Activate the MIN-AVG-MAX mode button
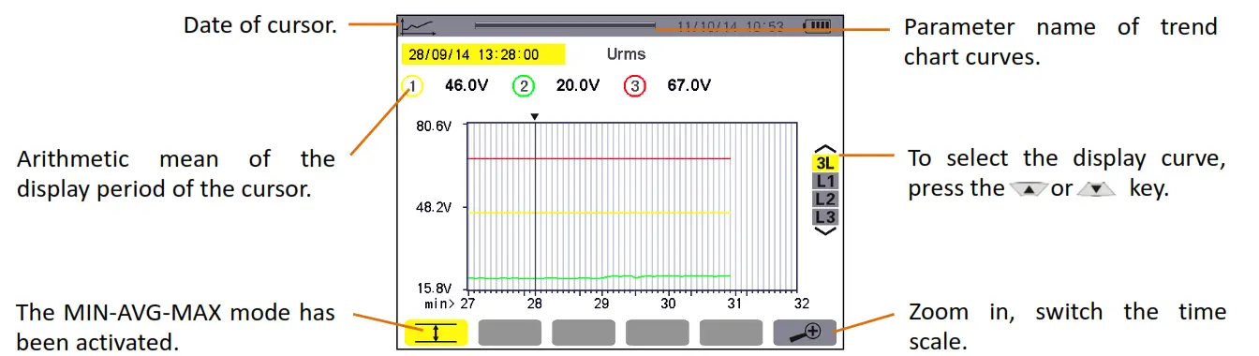Image resolution: width=1259 pixels, height=356 pixels. pos(436,333)
